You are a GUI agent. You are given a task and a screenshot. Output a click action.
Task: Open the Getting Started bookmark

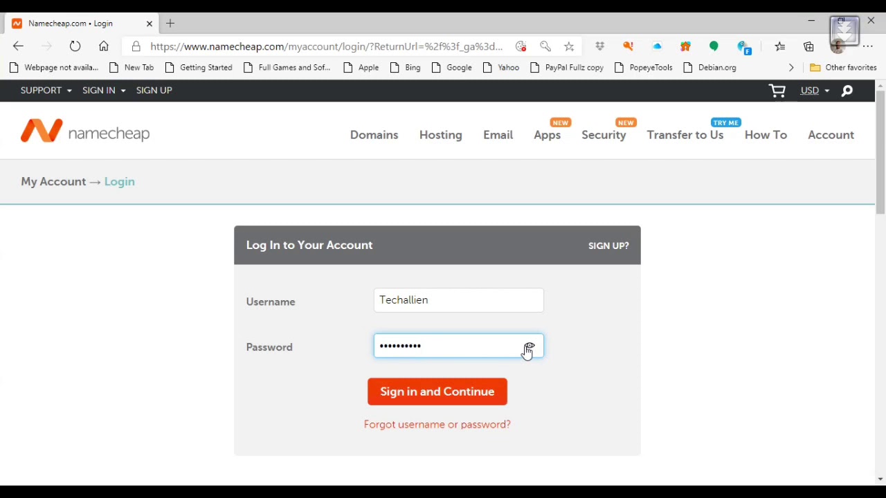tap(199, 68)
